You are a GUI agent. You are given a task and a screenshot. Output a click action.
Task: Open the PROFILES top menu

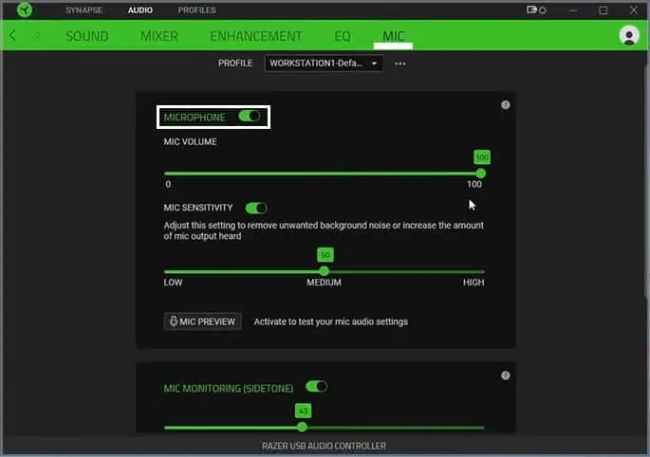click(x=197, y=9)
